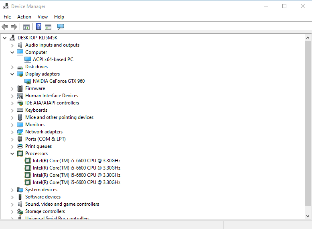This screenshot has height=229, width=312.
Task: Select the "Ports (COM & LPT)" label
Action: 45,139
